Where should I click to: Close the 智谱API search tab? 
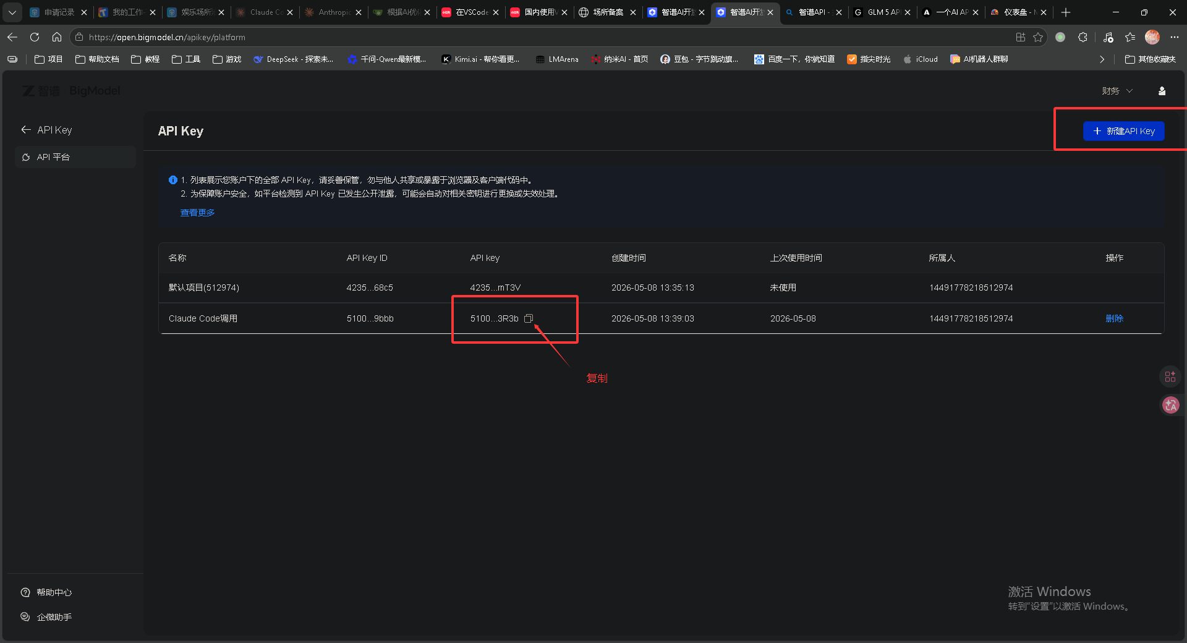839,12
